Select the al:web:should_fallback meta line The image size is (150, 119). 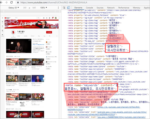click(97, 15)
